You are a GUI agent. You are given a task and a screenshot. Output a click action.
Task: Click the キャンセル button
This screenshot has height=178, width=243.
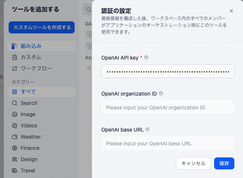[x=193, y=163]
